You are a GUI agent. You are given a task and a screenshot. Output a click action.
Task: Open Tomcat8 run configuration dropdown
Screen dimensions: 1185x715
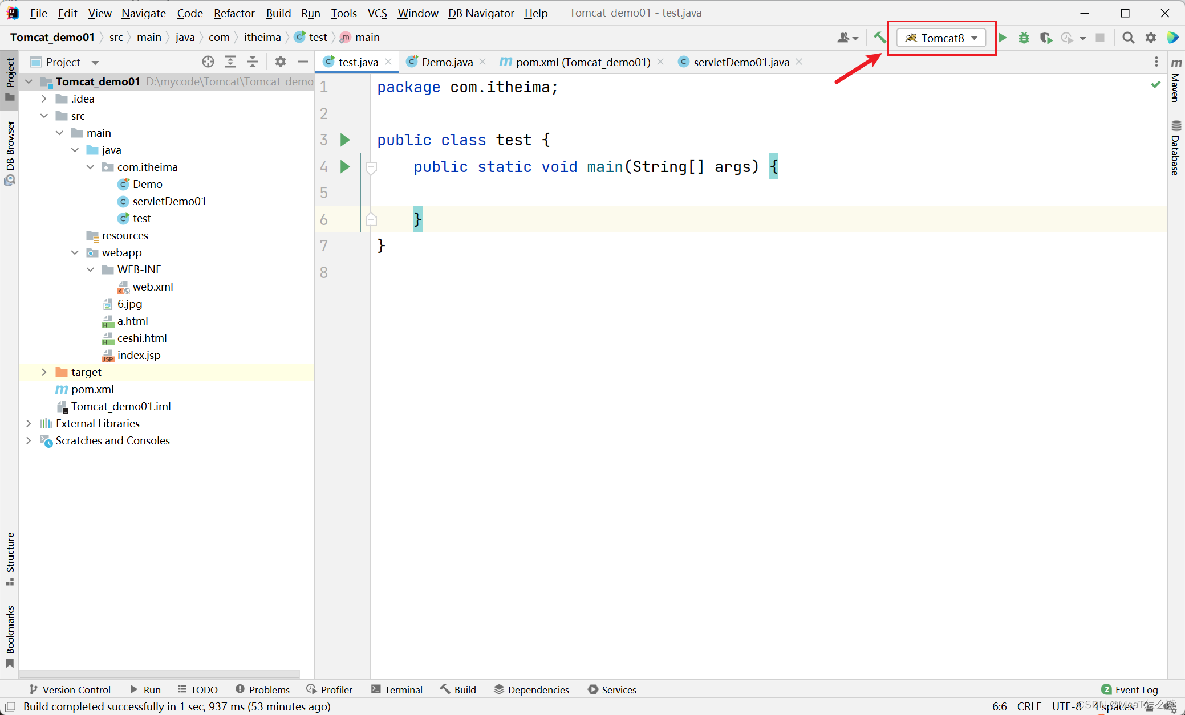click(942, 38)
